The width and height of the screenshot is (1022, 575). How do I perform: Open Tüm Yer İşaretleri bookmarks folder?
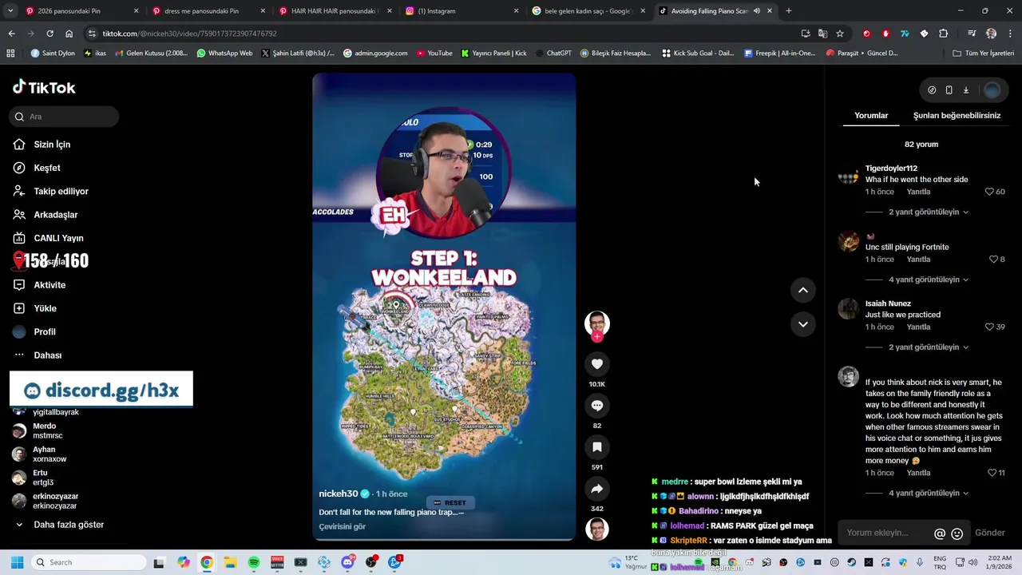984,54
